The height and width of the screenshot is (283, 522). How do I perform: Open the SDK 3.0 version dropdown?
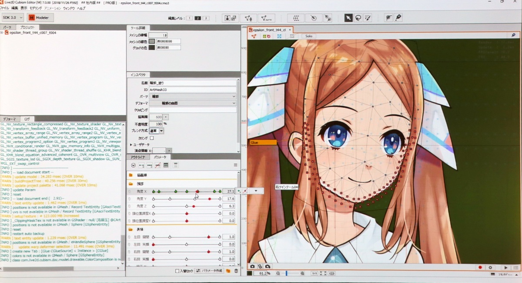tap(13, 18)
